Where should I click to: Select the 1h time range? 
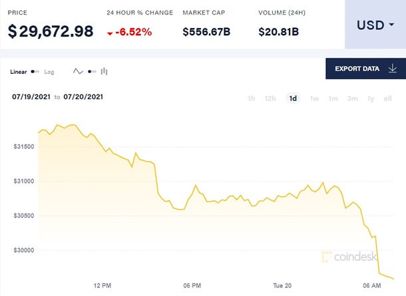click(x=252, y=98)
